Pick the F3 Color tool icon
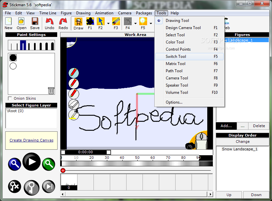The height and width of the screenshot is (201, 272). coord(116,24)
